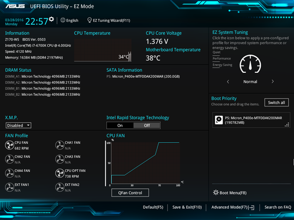Switch to Advanced Mode (F7)
The height and width of the screenshot is (220, 294).
[233, 207]
